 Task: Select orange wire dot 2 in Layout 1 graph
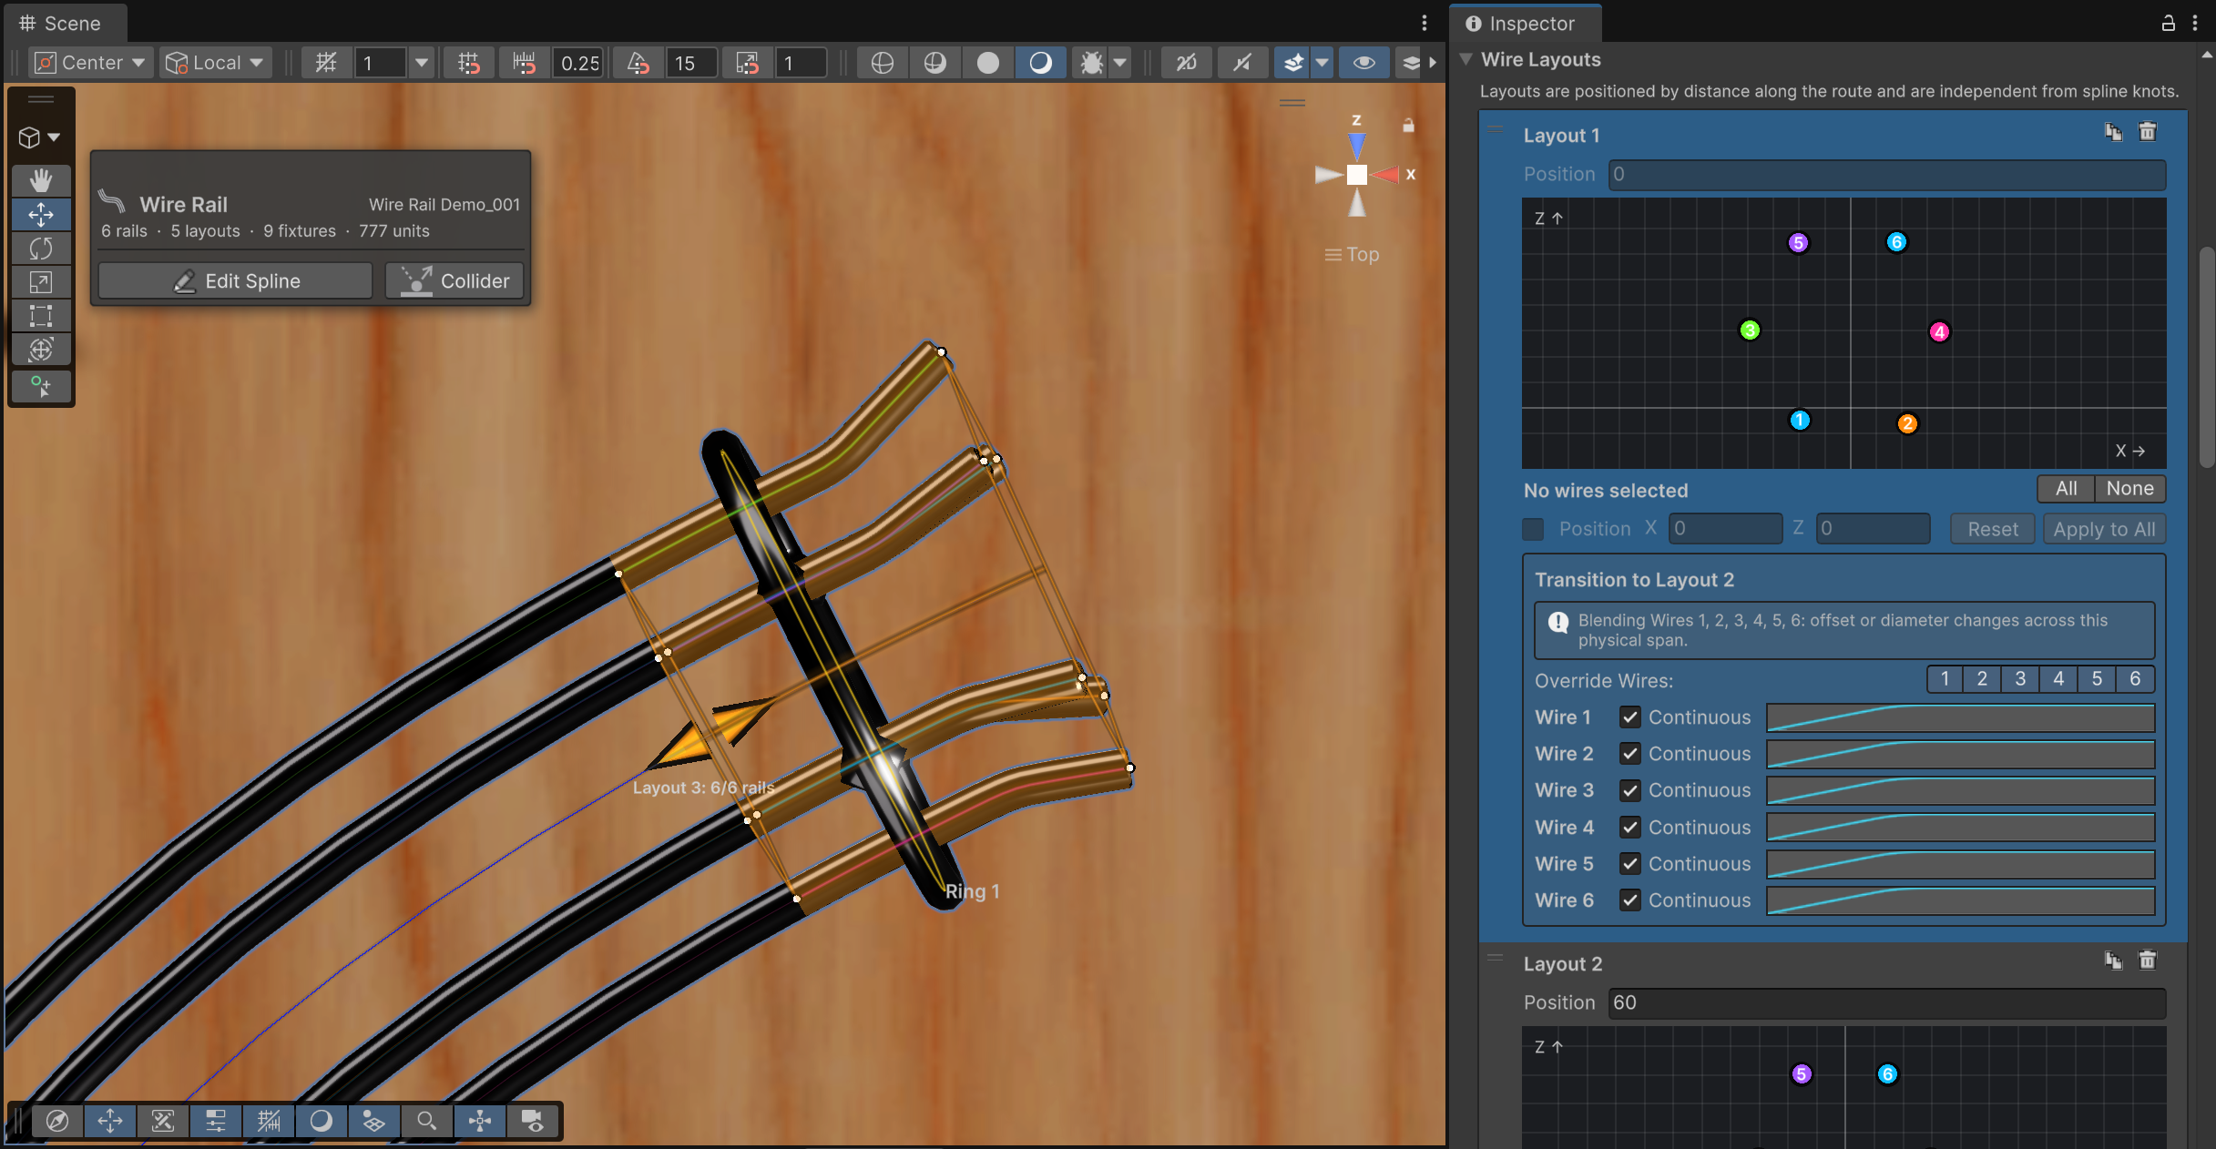pos(1907,423)
